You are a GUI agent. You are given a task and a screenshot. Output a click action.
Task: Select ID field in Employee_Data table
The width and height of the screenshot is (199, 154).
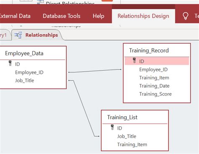[x=17, y=64]
